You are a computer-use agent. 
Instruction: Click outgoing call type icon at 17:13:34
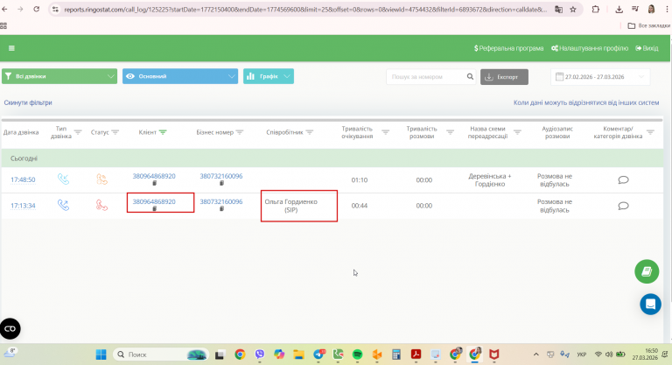[x=63, y=205]
